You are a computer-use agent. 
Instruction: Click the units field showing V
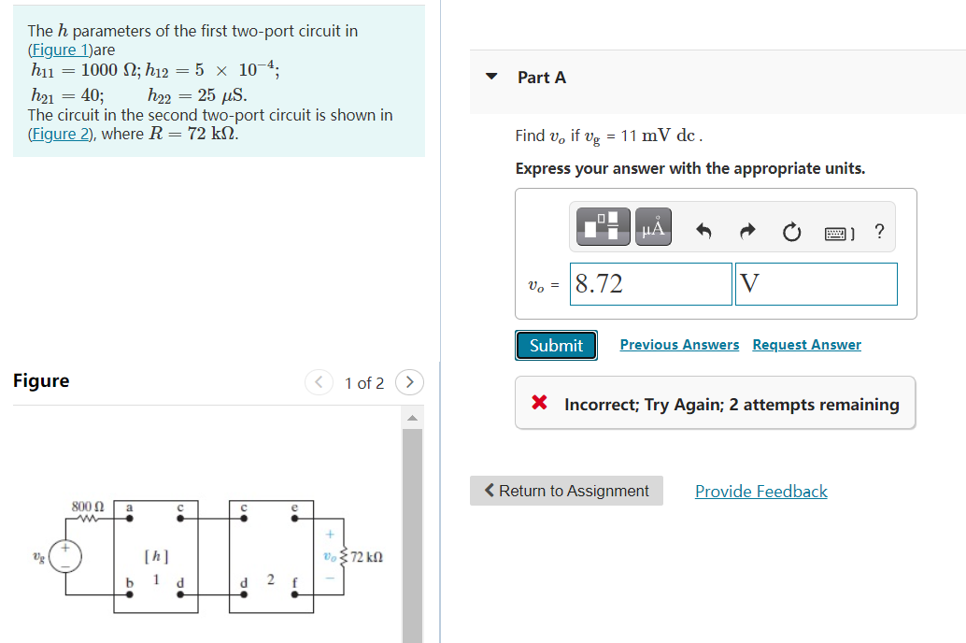tap(816, 283)
